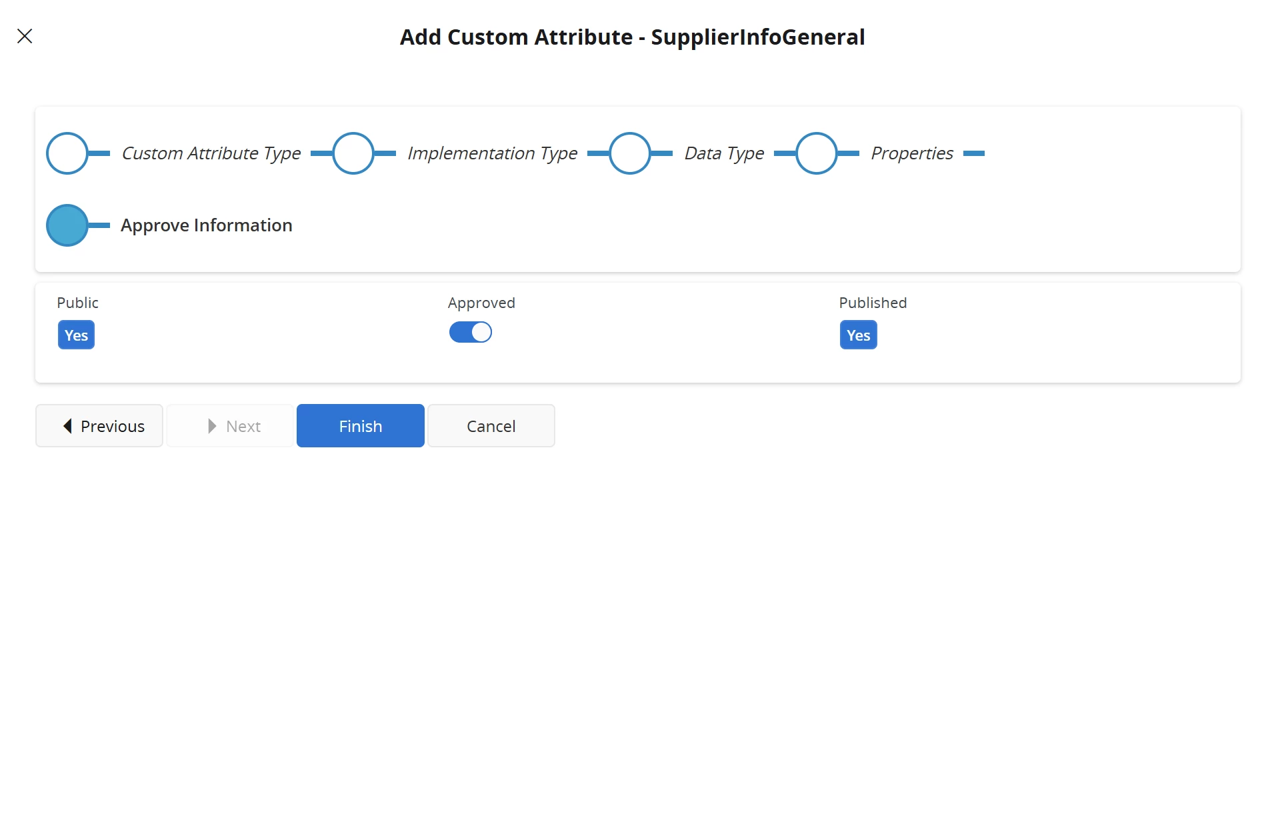Screen dimensions: 1272x824
Task: Toggle the Approved switch off
Action: (x=471, y=332)
